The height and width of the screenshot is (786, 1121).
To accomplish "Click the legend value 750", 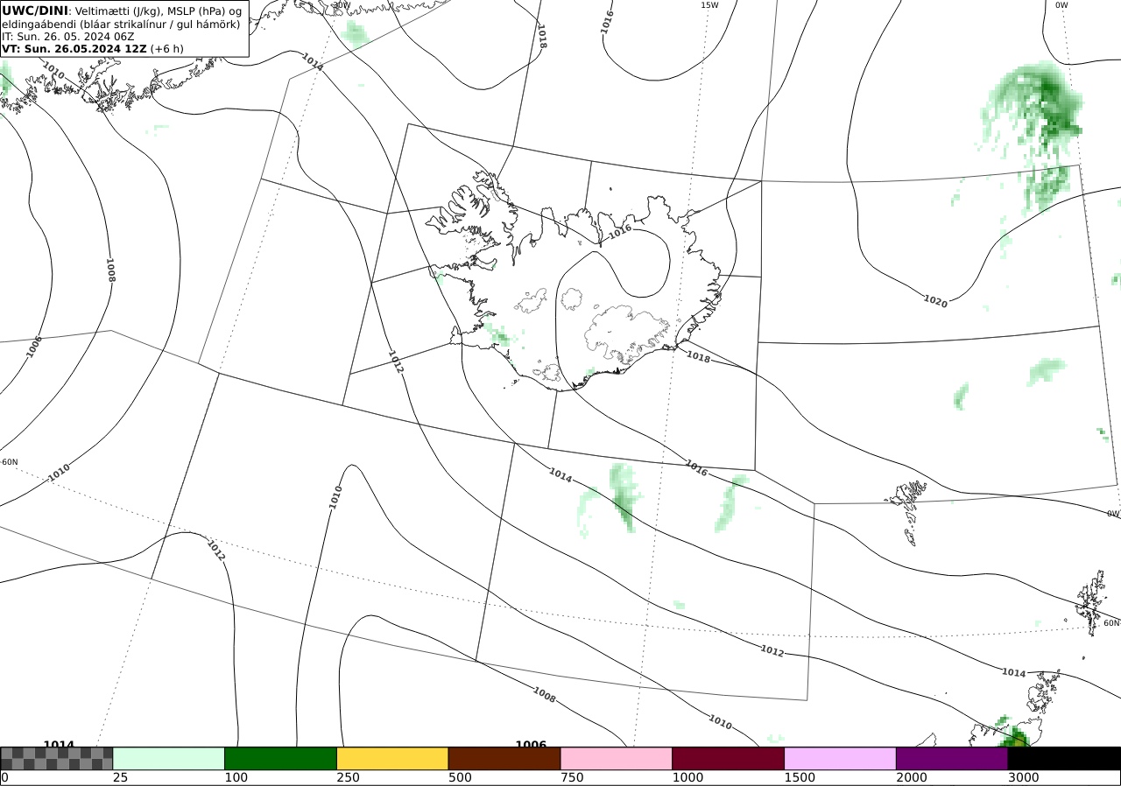I will [573, 777].
